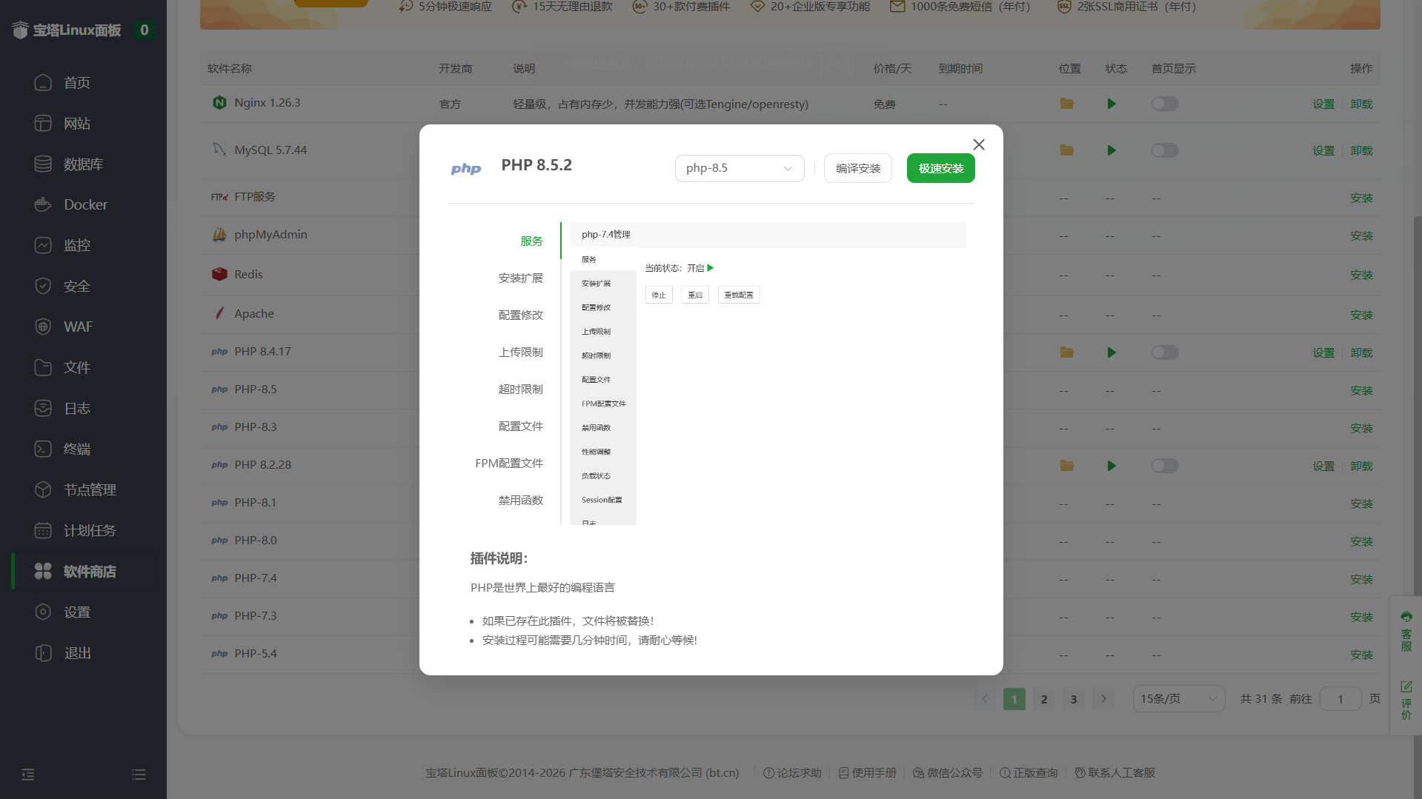Click the green 极速安装 button

coord(940,168)
